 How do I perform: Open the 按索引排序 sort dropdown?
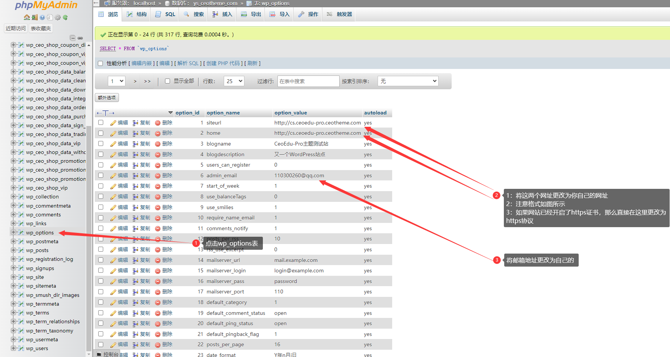click(408, 81)
